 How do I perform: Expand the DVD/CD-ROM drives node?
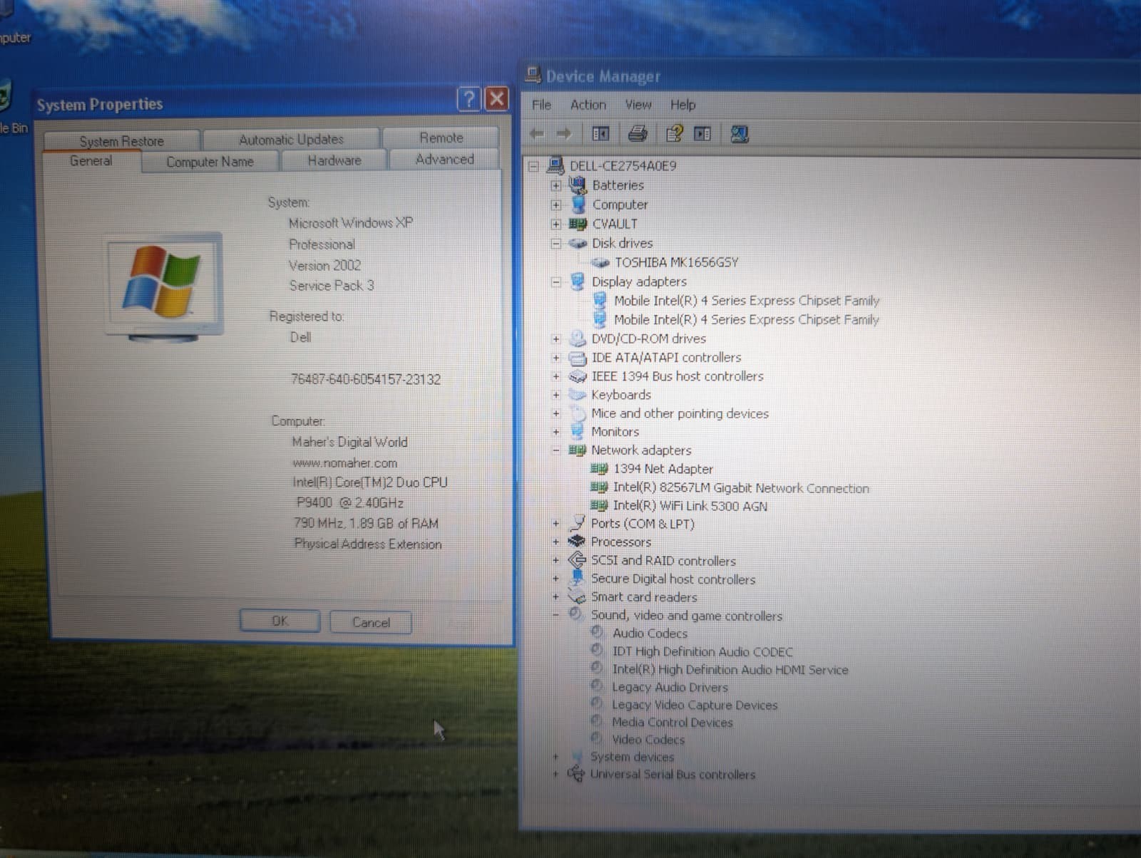coord(556,339)
